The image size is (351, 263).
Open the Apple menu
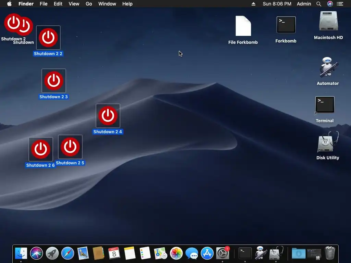(x=9, y=4)
